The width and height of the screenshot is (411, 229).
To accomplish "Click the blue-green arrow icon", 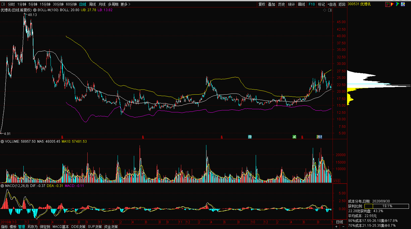I will 397,4.
